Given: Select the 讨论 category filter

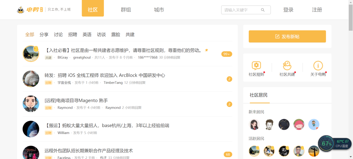Looking at the screenshot, I should click(58, 34).
